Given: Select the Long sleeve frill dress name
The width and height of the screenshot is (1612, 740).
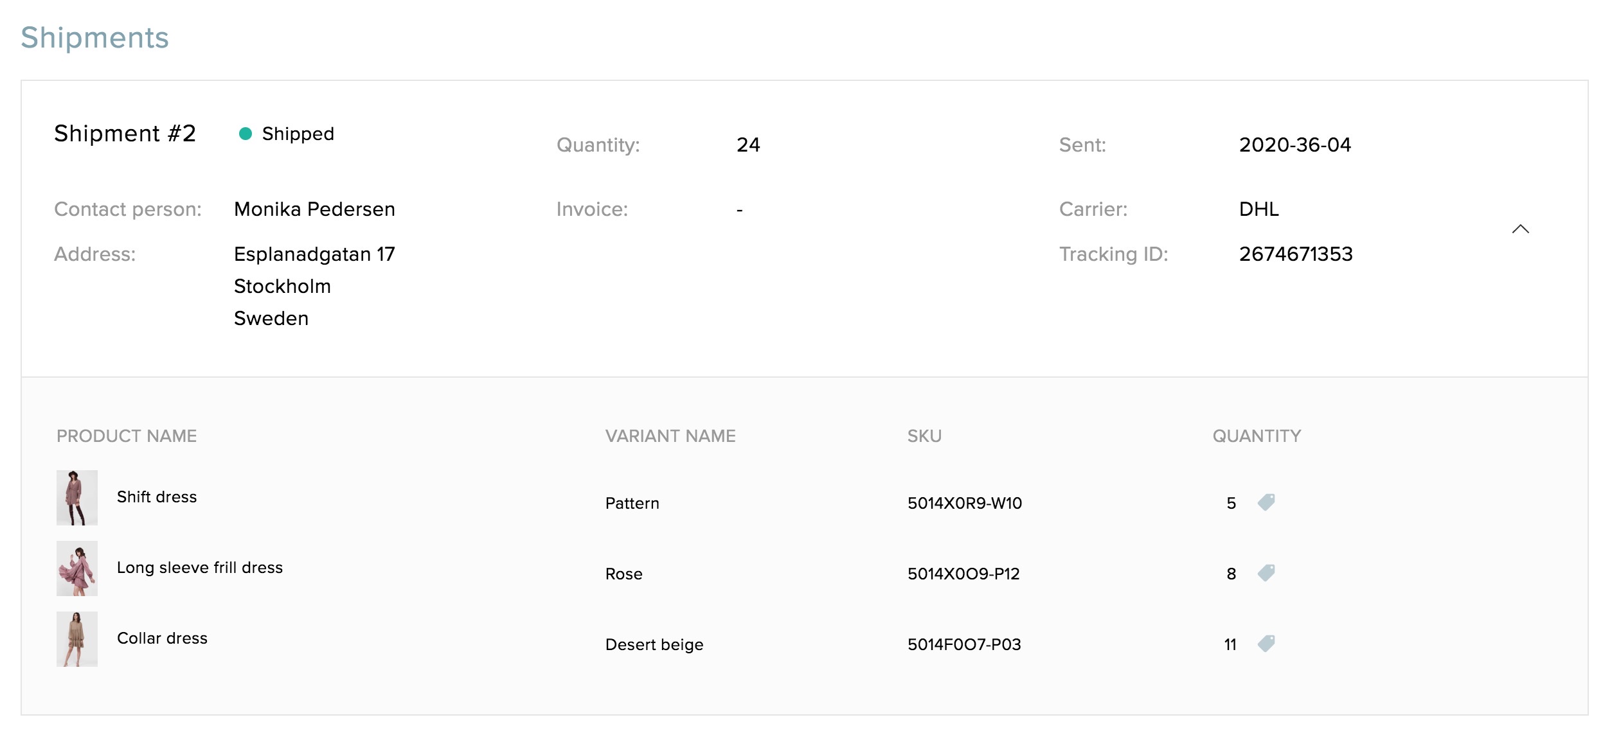Looking at the screenshot, I should (x=200, y=568).
